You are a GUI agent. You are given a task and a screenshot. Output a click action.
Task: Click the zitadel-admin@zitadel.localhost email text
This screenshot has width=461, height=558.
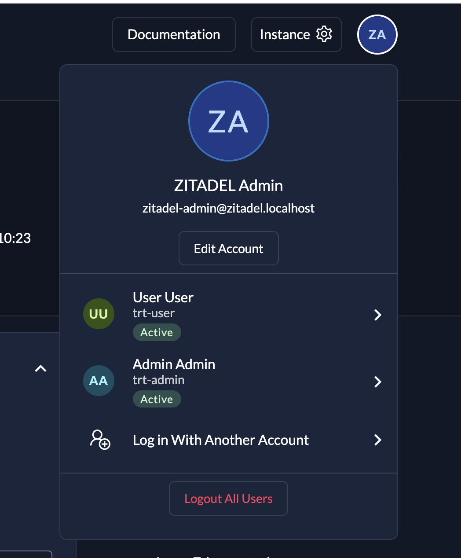click(x=228, y=208)
